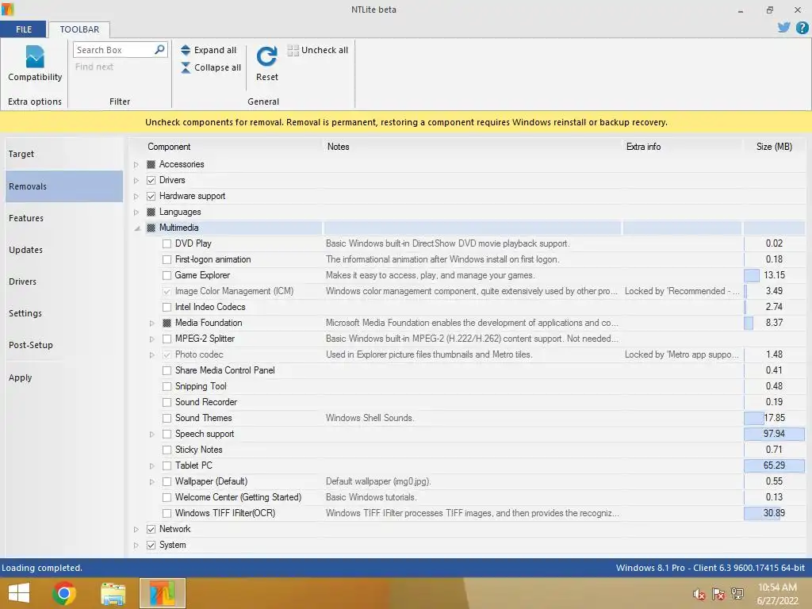Click the Reset arrow icon
The width and height of the screenshot is (812, 609).
(x=266, y=56)
